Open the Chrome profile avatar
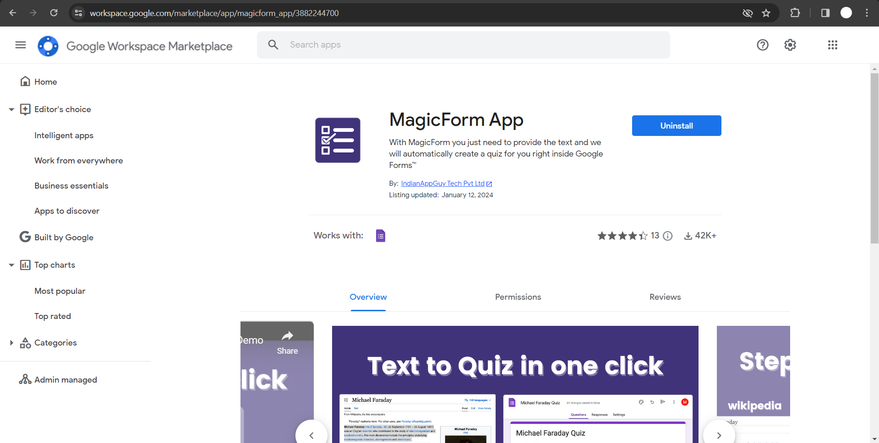The width and height of the screenshot is (879, 443). (846, 13)
